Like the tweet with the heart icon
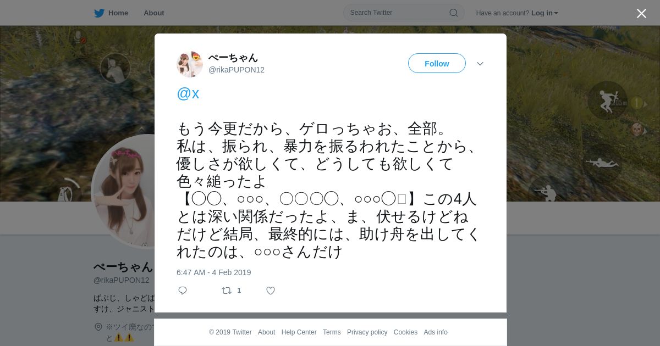The width and height of the screenshot is (660, 346). [x=271, y=291]
